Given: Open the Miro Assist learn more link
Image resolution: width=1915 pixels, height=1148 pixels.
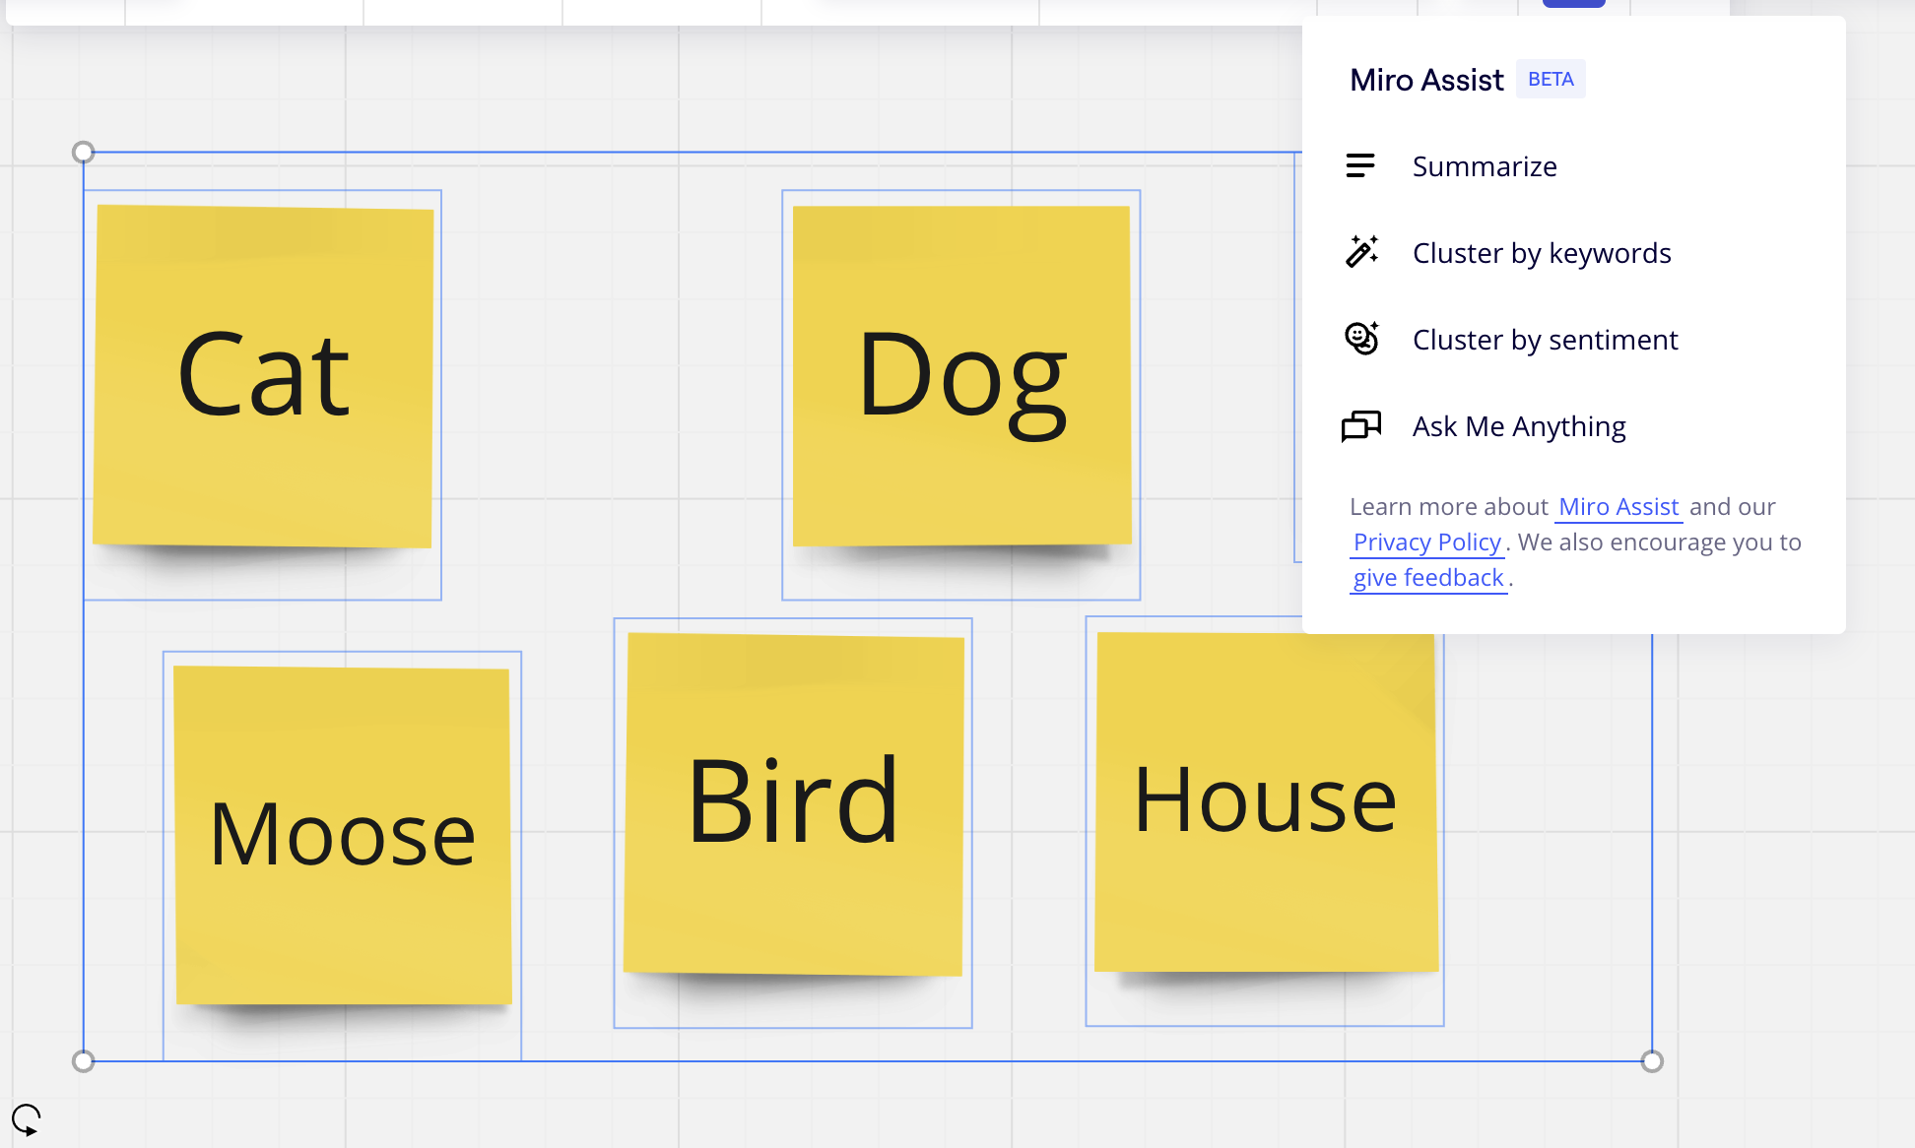Looking at the screenshot, I should tap(1618, 507).
